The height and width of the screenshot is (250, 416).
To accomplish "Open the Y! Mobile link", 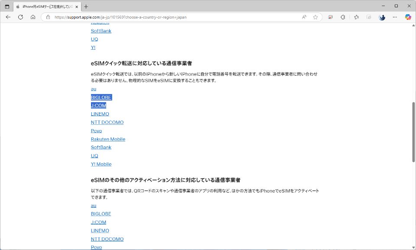I will (101, 165).
